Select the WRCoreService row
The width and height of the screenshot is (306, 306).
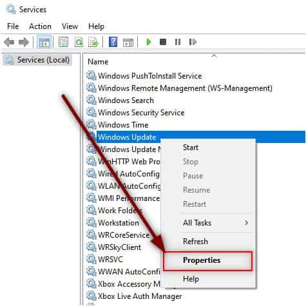pos(124,235)
